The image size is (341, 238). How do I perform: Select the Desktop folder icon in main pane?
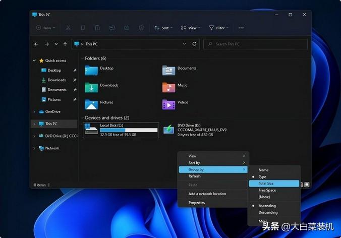tap(91, 71)
